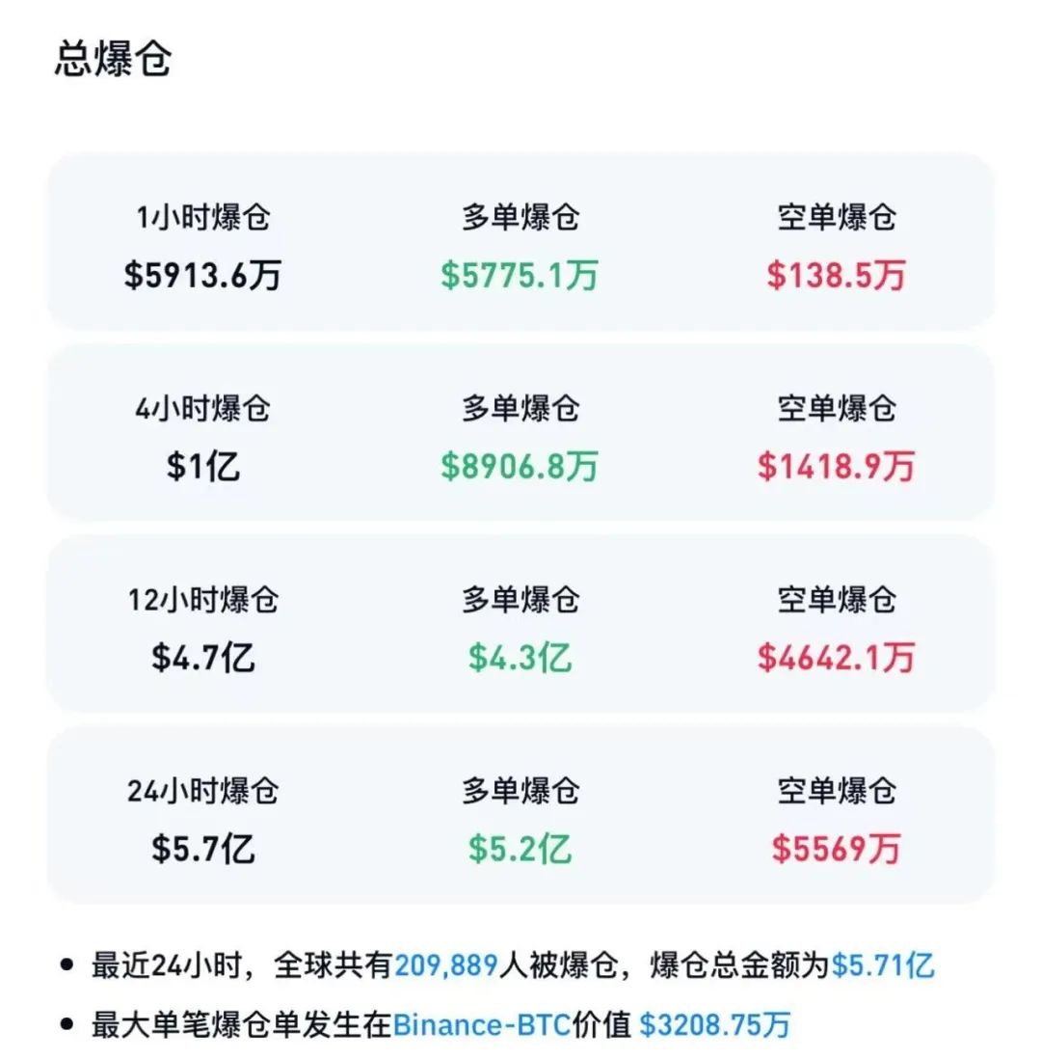Click the red short liquidation value $138.5万
Viewport: 1041px width, 1059px height.
[836, 276]
